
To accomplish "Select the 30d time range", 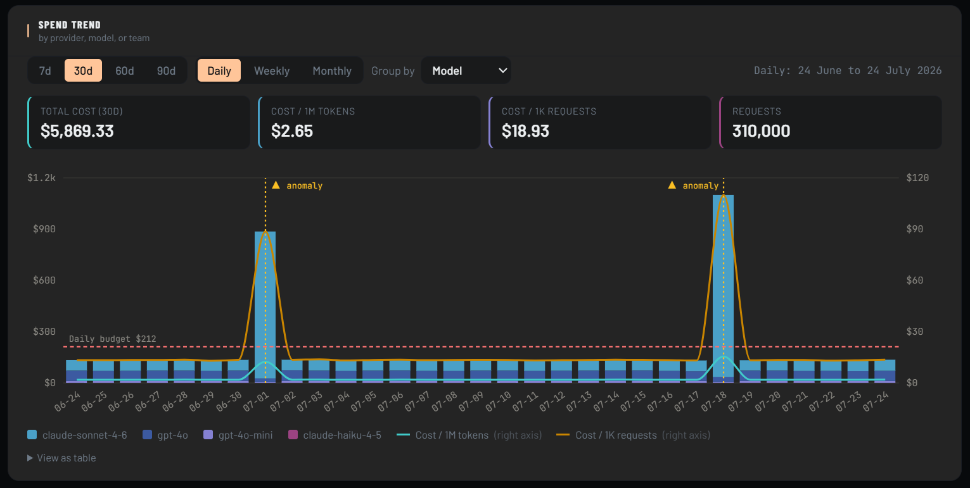I will point(83,71).
